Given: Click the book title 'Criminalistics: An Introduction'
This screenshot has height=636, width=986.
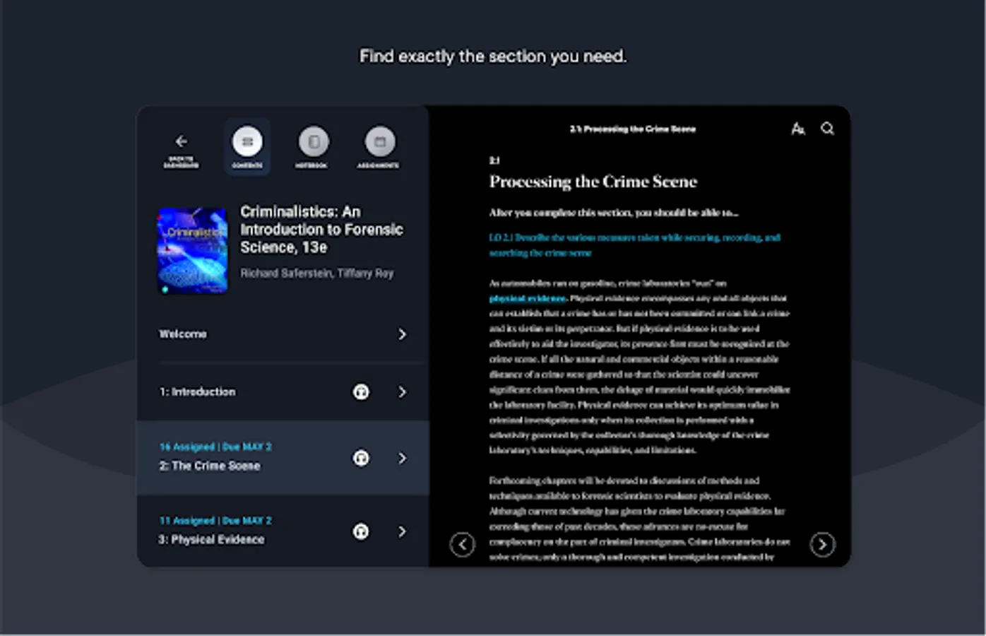Looking at the screenshot, I should tap(321, 229).
